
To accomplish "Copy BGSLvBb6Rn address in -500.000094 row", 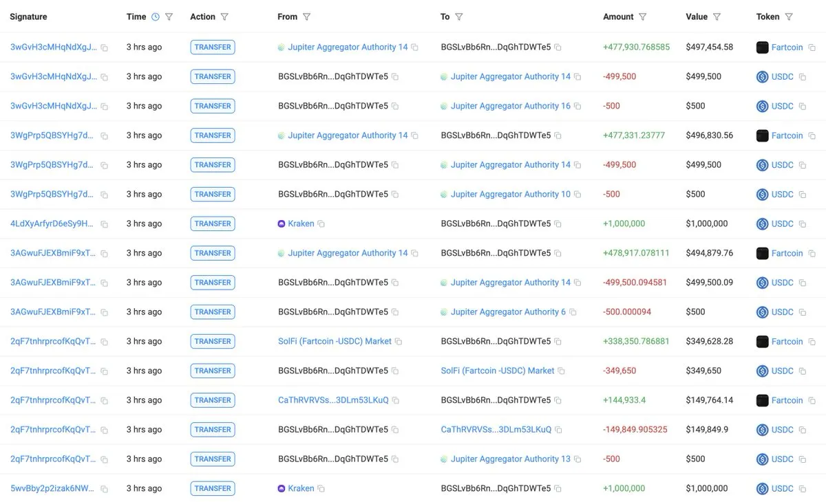I will coord(395,312).
